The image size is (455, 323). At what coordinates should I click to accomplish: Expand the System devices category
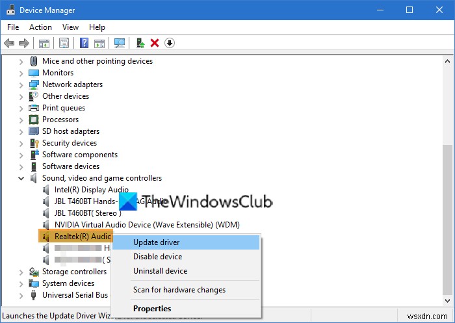point(21,284)
